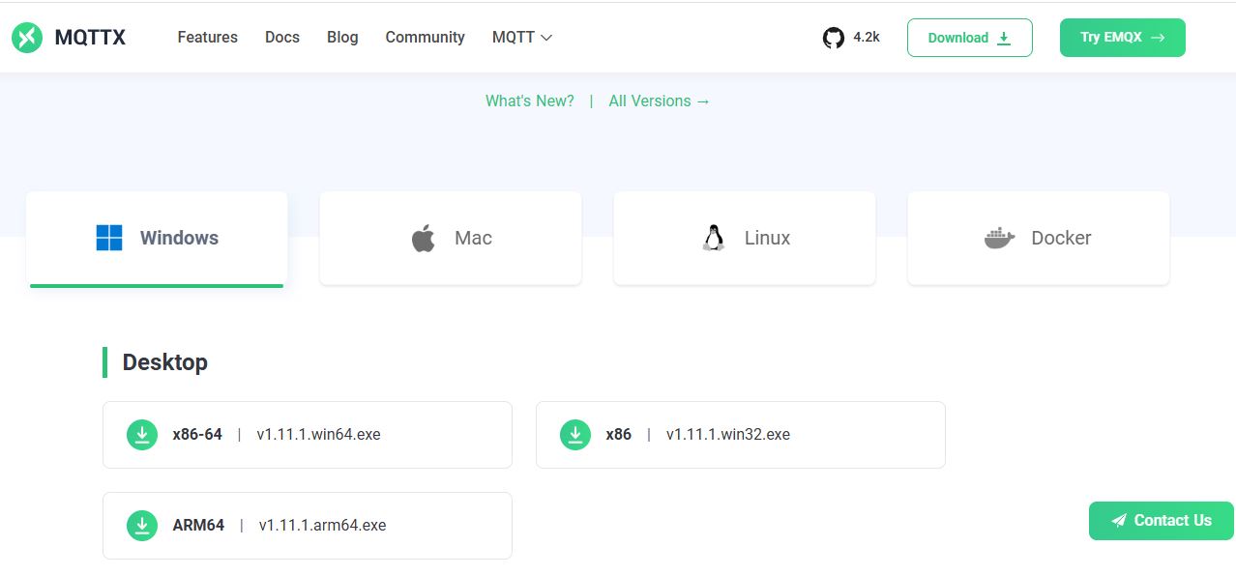This screenshot has height=575, width=1236.
Task: Open the All Versions link
Action: (x=660, y=101)
